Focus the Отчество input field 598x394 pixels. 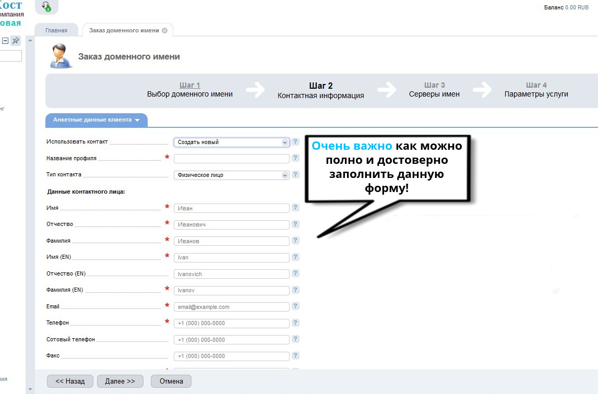[232, 224]
